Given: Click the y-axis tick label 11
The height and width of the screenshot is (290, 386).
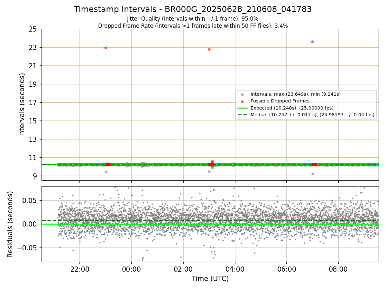Looking at the screenshot, I should [x=33, y=158].
